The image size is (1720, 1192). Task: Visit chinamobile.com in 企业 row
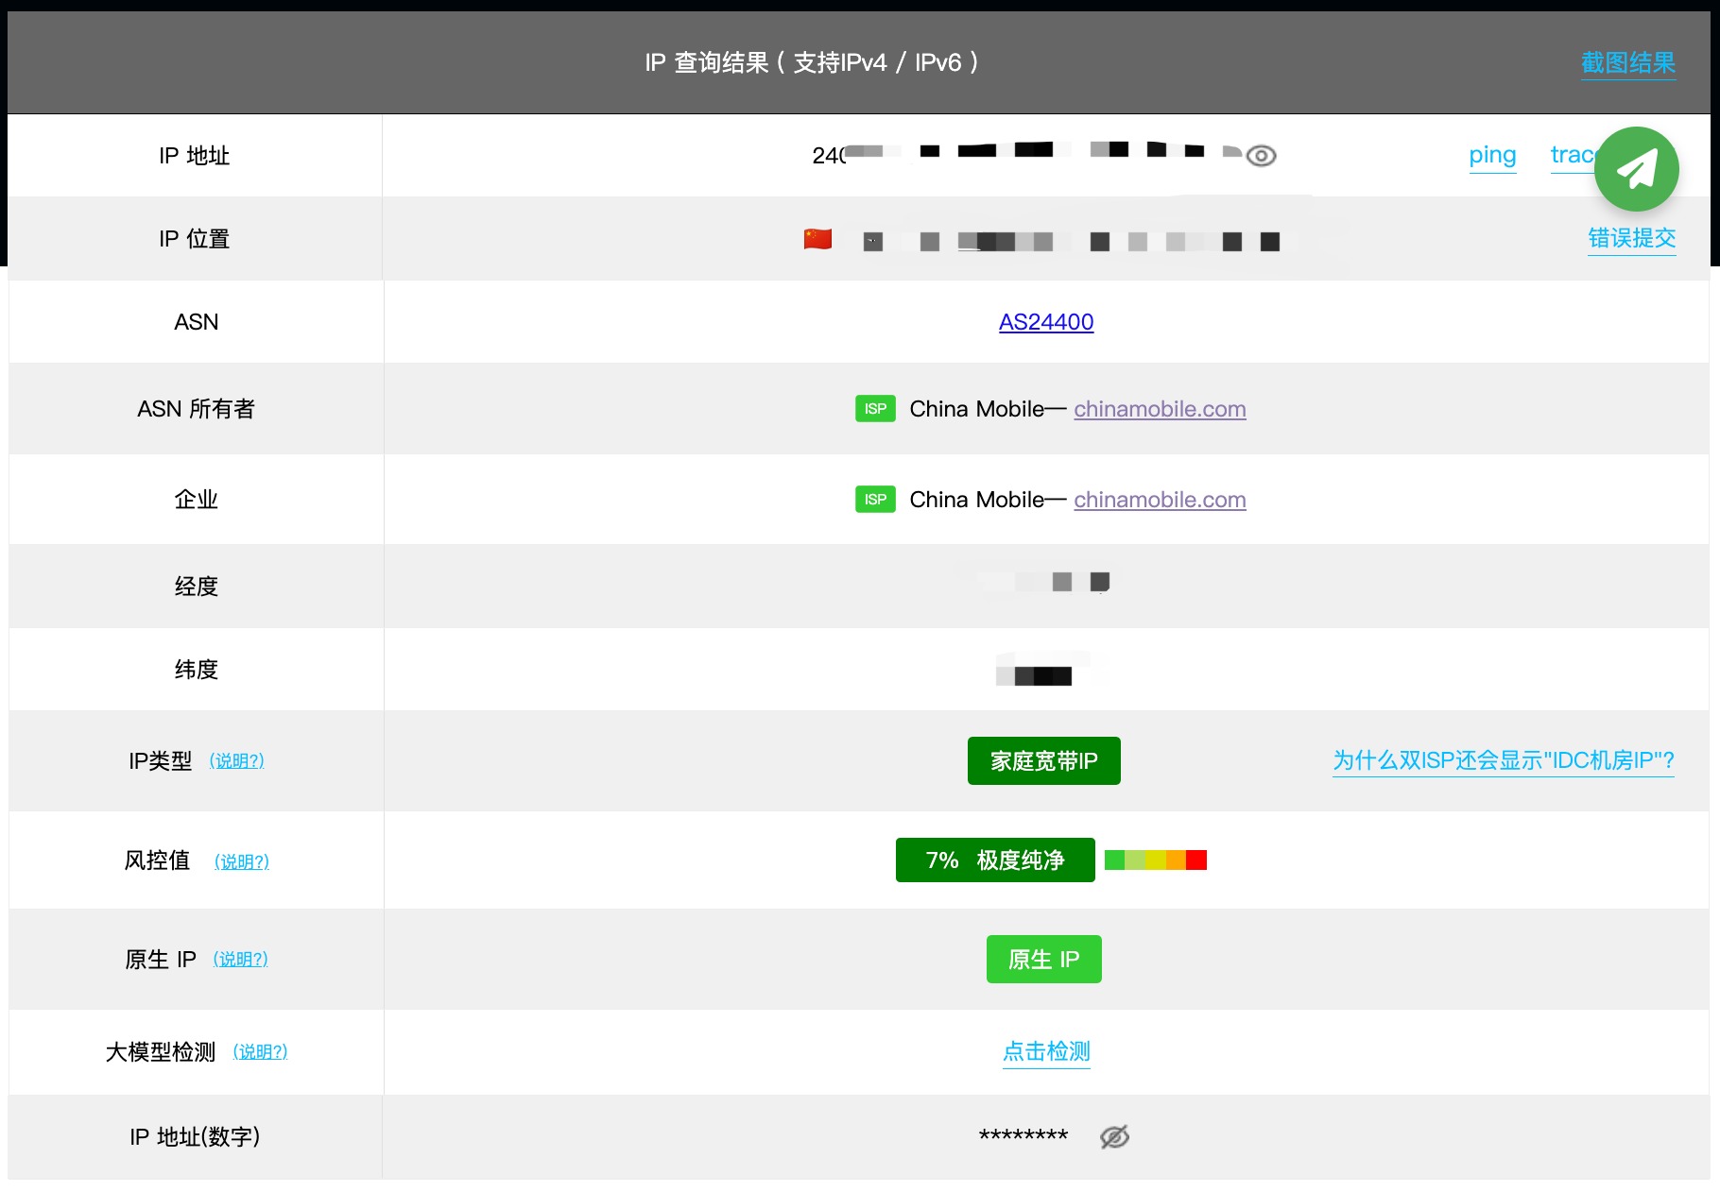pos(1159,500)
